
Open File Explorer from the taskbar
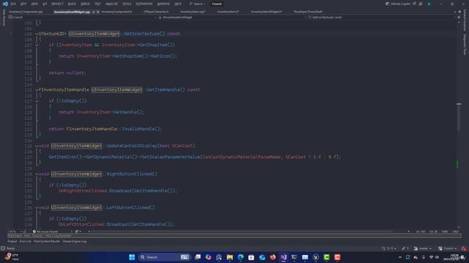[x=229, y=257]
